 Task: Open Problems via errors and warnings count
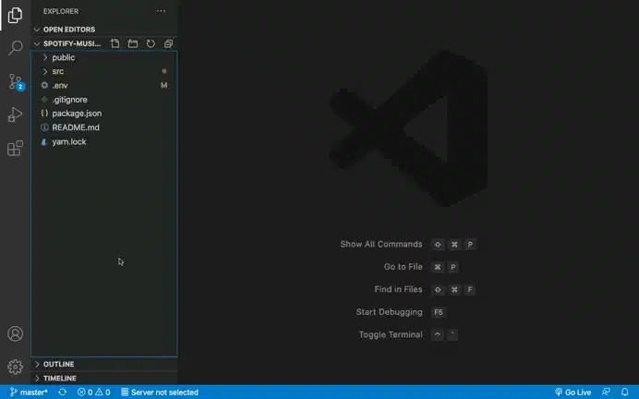(94, 392)
